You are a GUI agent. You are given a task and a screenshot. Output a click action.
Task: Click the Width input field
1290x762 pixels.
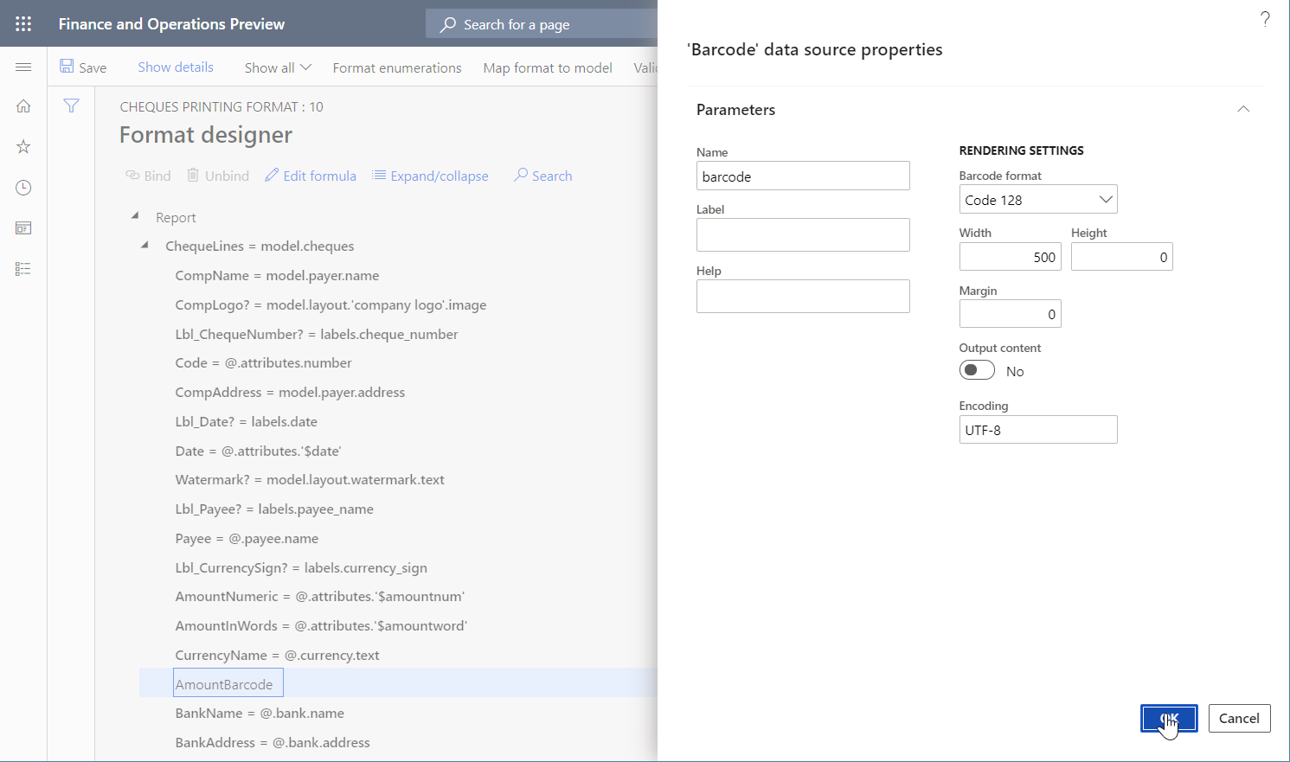coord(1010,257)
